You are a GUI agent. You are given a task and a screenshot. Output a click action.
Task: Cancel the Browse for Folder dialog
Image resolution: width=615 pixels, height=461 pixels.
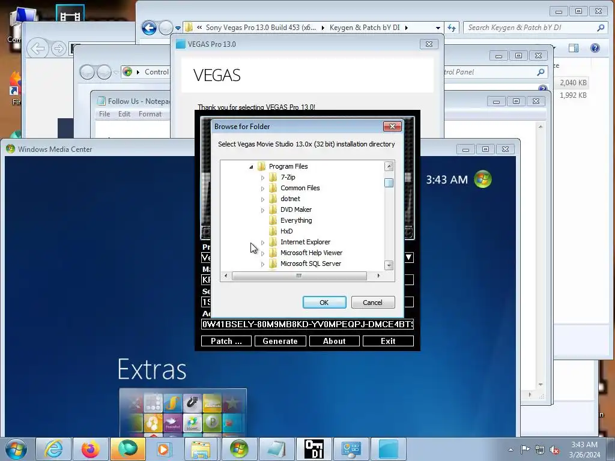click(x=372, y=303)
